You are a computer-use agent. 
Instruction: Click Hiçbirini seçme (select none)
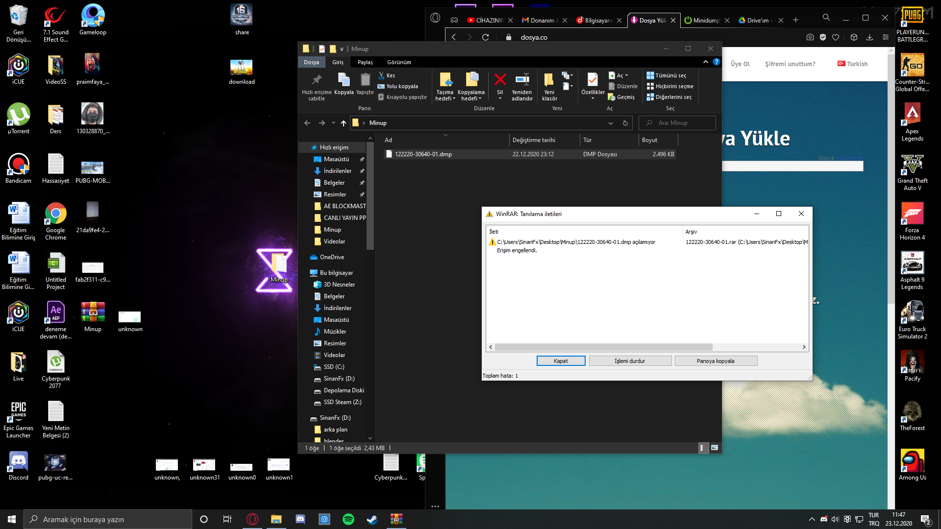pyautogui.click(x=670, y=86)
